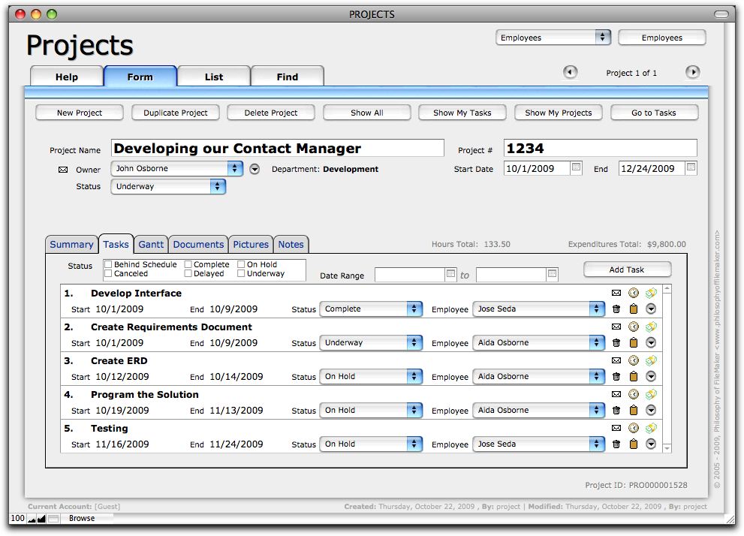Click money icon on Create Requirements Document row
Viewport: 744px width, 536px height.
651,327
